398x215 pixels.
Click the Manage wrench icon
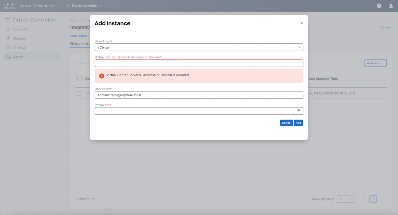pyautogui.click(x=8, y=38)
